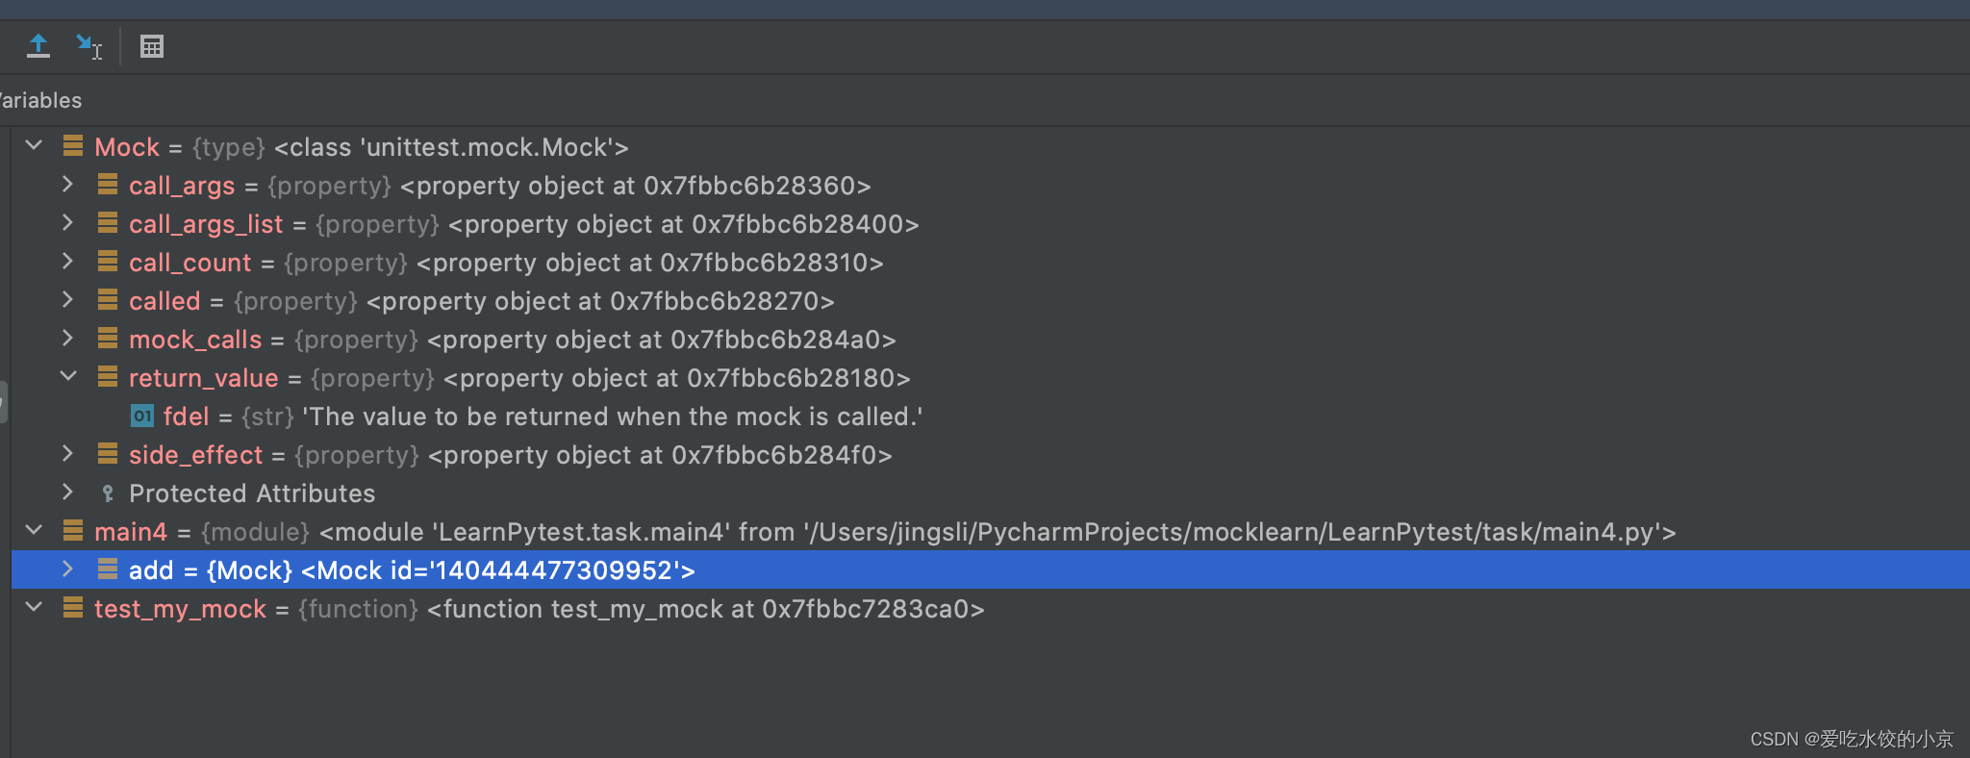Expand the call_args property node

[x=67, y=185]
